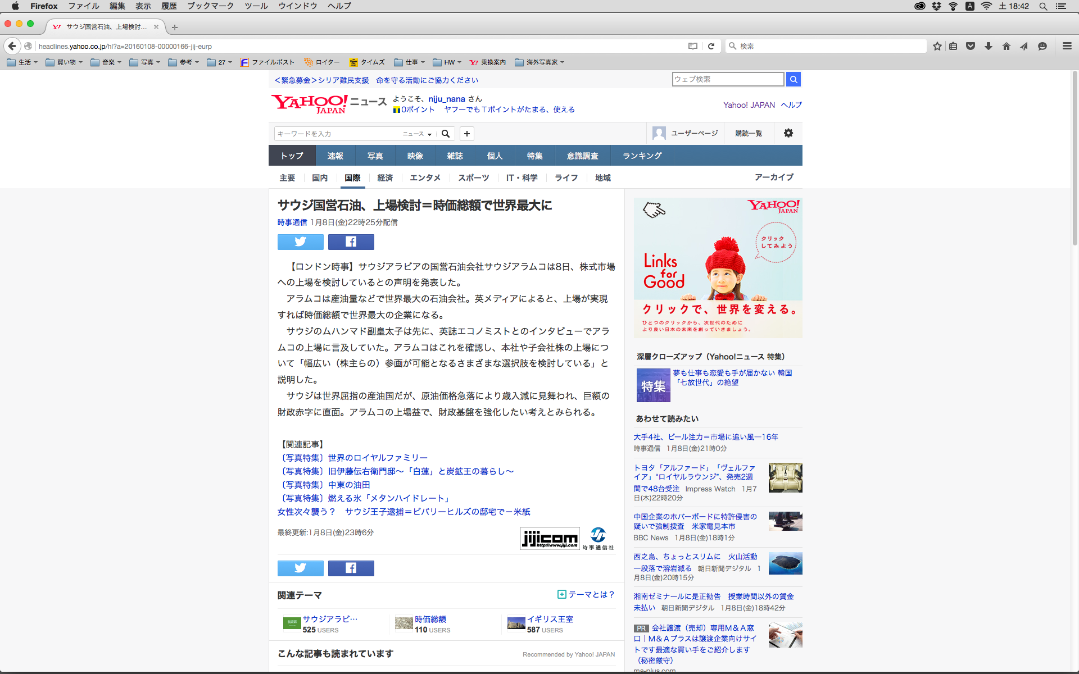Click the Twitter share button below headline
The height and width of the screenshot is (674, 1079).
click(300, 242)
